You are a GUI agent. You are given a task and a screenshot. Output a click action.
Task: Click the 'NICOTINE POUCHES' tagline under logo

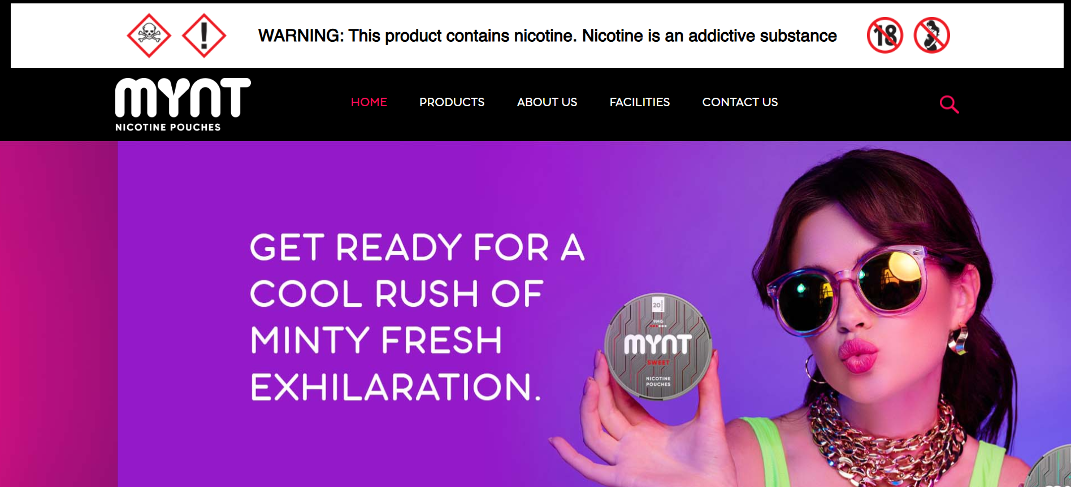[168, 127]
